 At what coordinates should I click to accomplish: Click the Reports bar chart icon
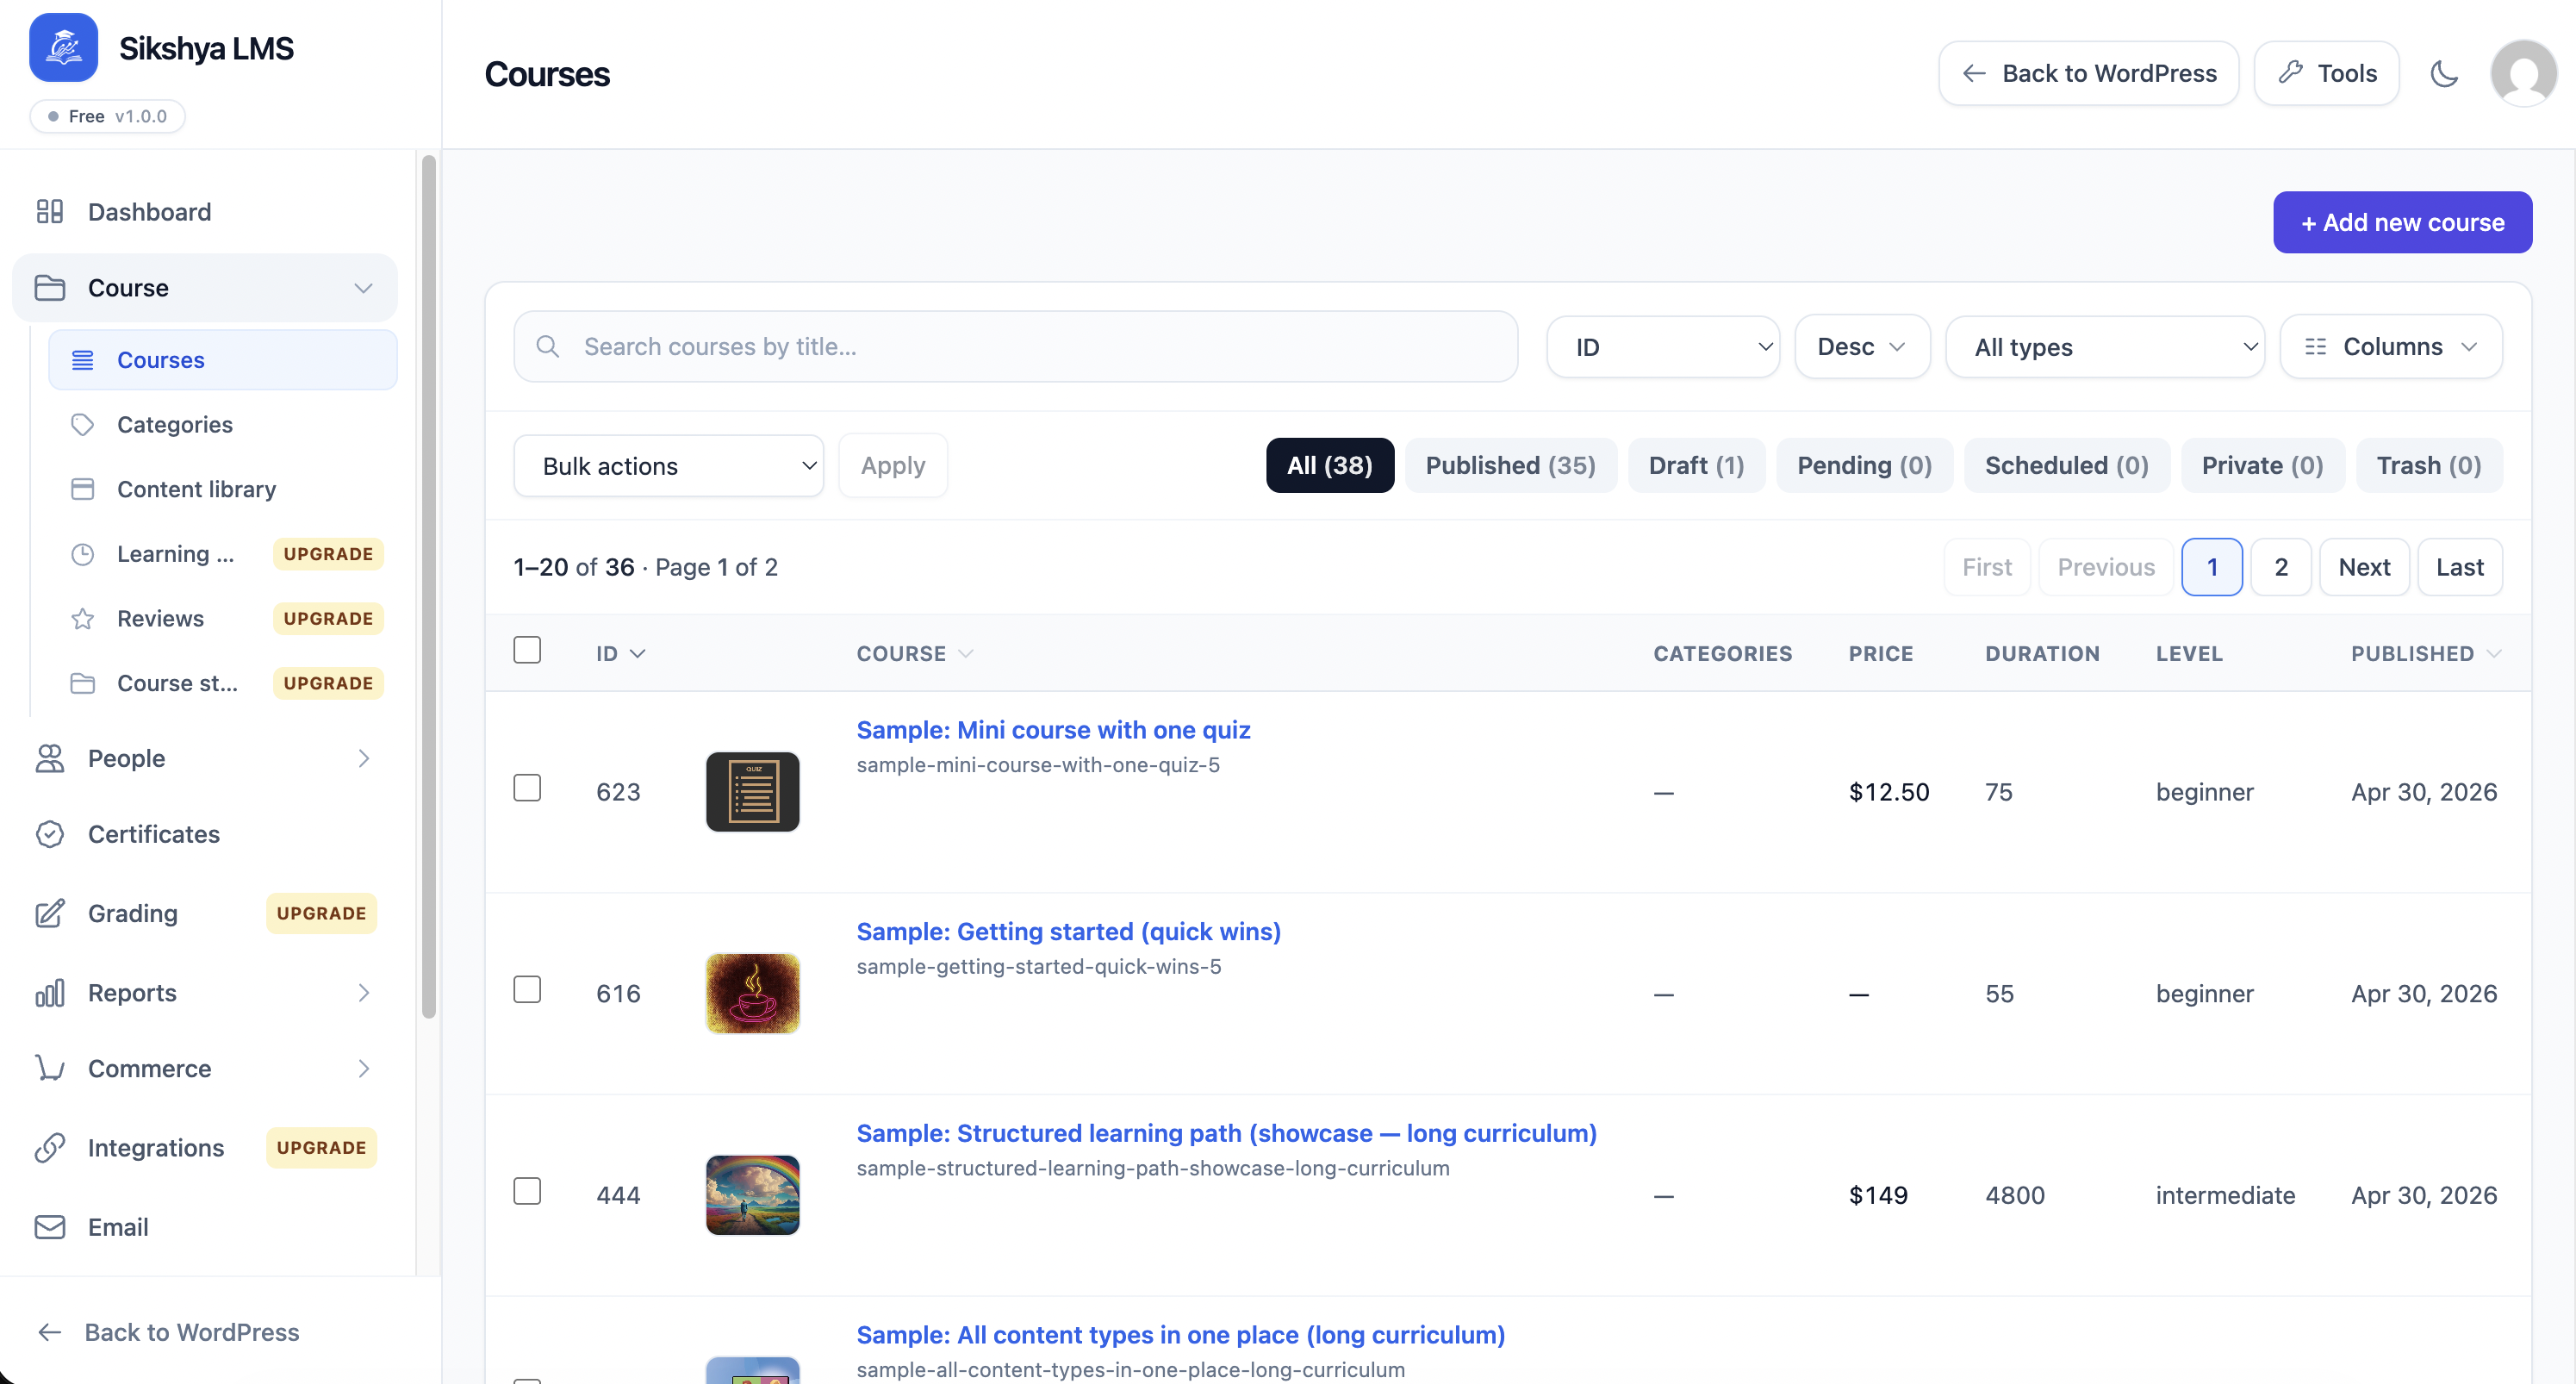coord(49,993)
